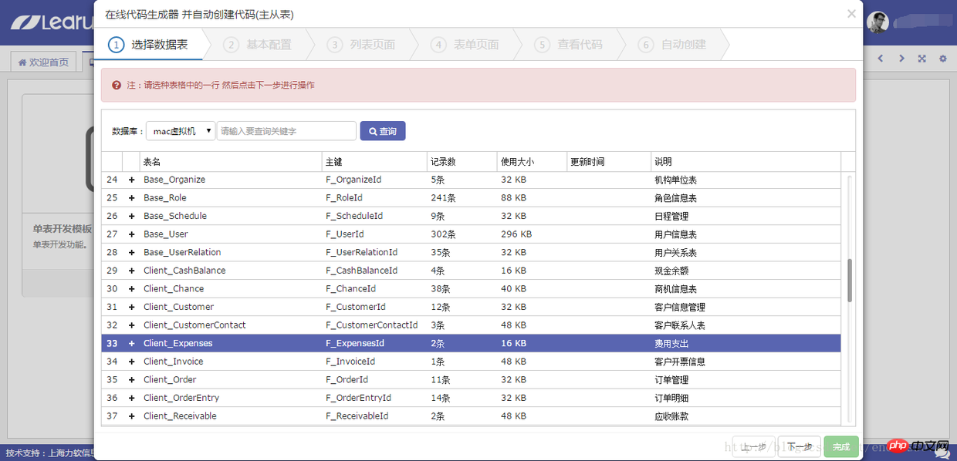This screenshot has width=957, height=461.
Task: Click the user avatar in the header
Action: [878, 22]
